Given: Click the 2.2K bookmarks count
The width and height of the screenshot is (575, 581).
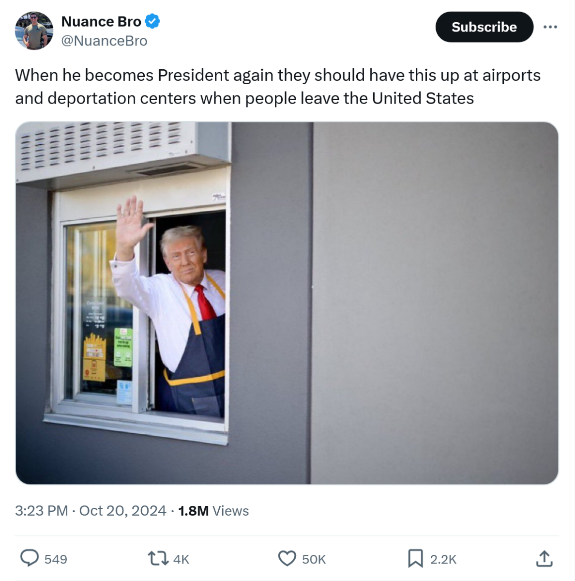Looking at the screenshot, I should (x=443, y=559).
